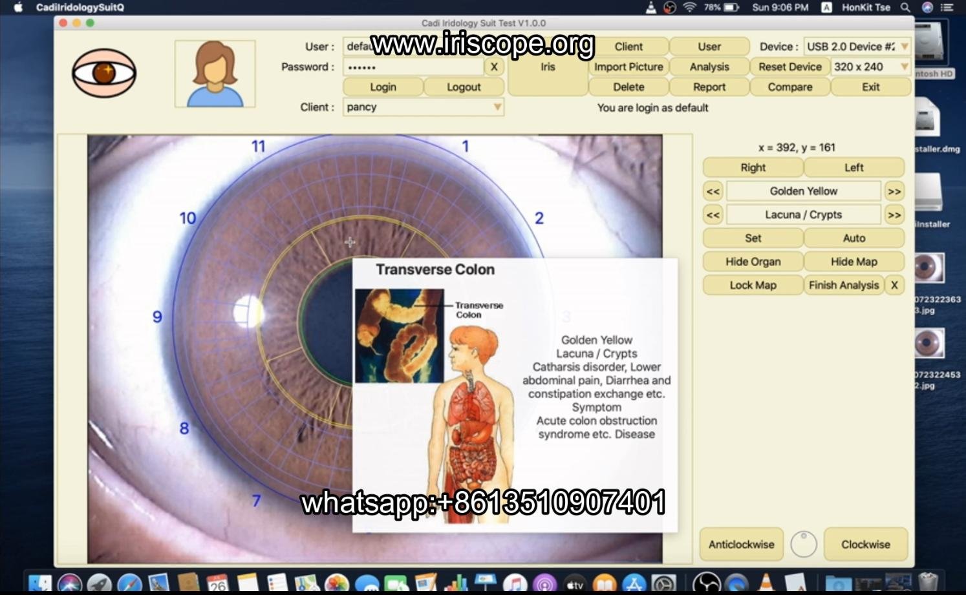Click the round rotation dial

804,544
